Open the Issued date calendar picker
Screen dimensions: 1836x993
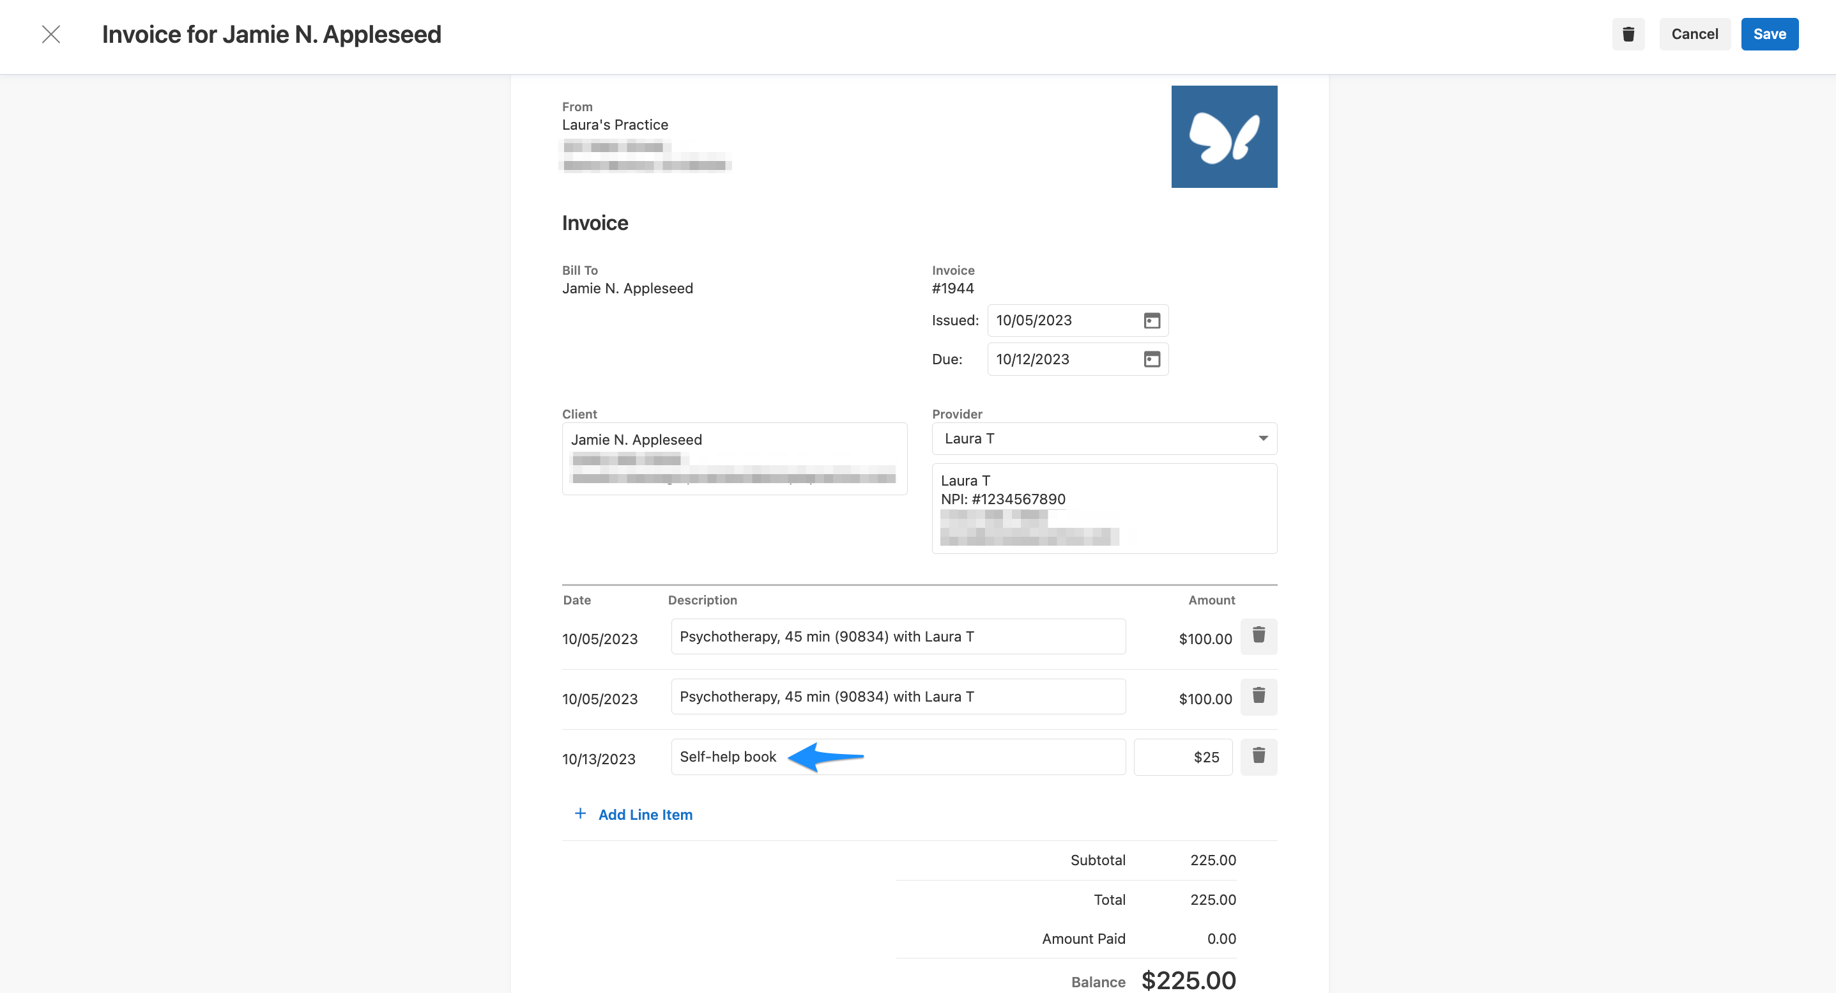[x=1152, y=320]
